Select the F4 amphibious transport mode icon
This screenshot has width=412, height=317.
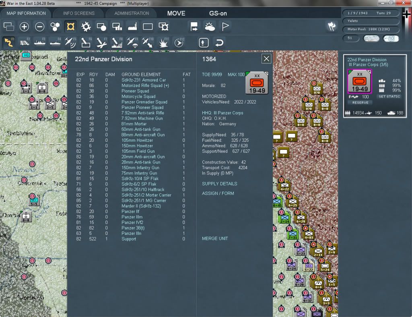pyautogui.click(x=55, y=42)
